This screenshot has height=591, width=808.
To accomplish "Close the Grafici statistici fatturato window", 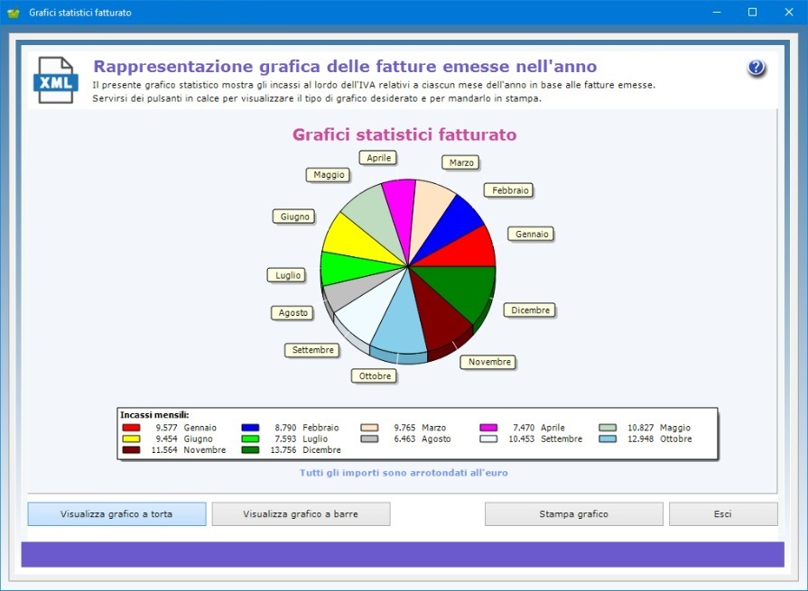I will click(789, 13).
